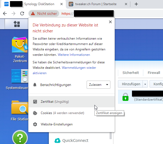
Task: Reload the page with the refresh icon
Action: 22,13
